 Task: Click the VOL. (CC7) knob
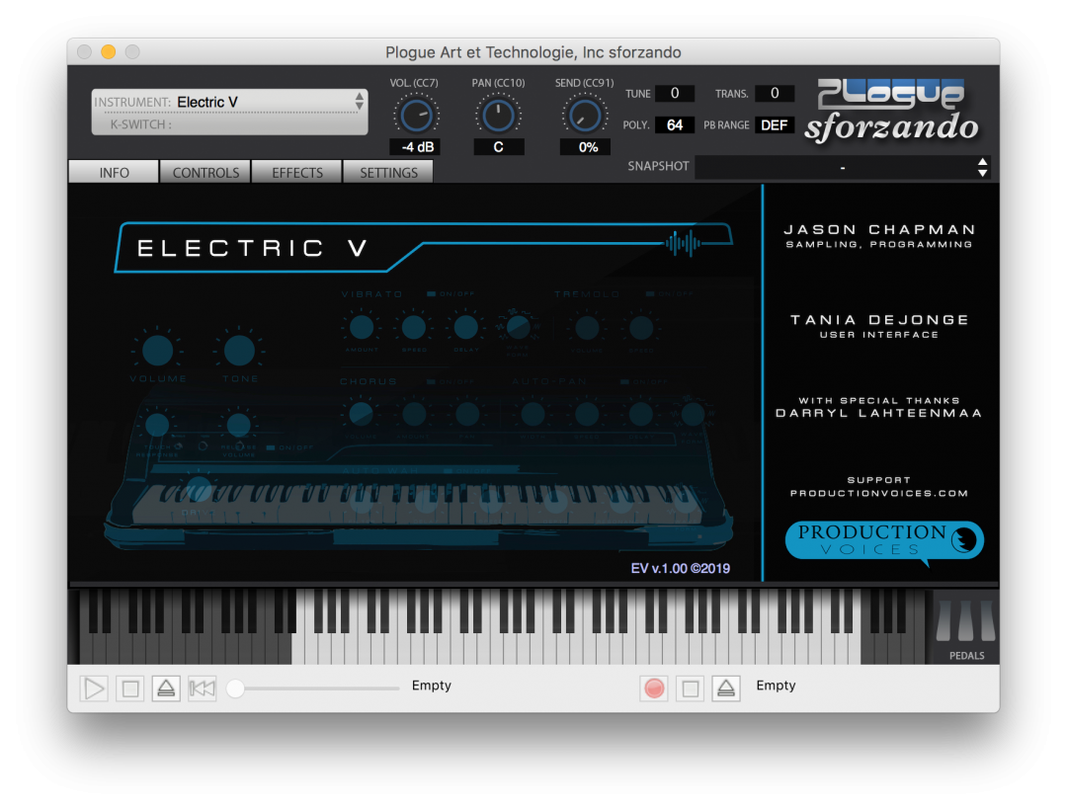click(x=416, y=115)
